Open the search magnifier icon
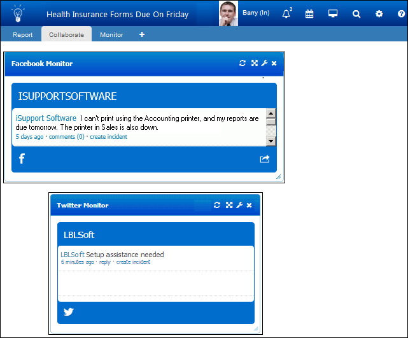Viewport: 408px width, 338px height. coord(356,14)
